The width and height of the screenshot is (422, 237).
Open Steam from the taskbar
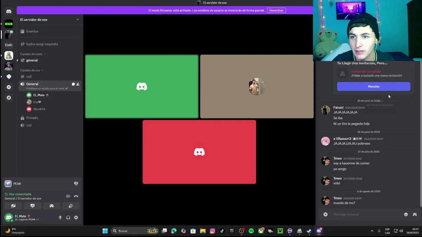click(x=309, y=231)
